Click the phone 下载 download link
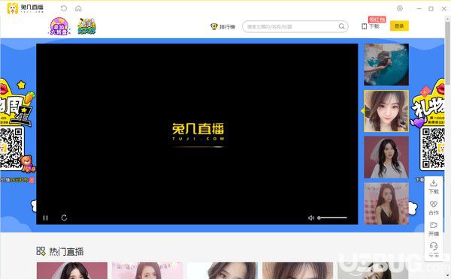451x279 pixels. [371, 26]
